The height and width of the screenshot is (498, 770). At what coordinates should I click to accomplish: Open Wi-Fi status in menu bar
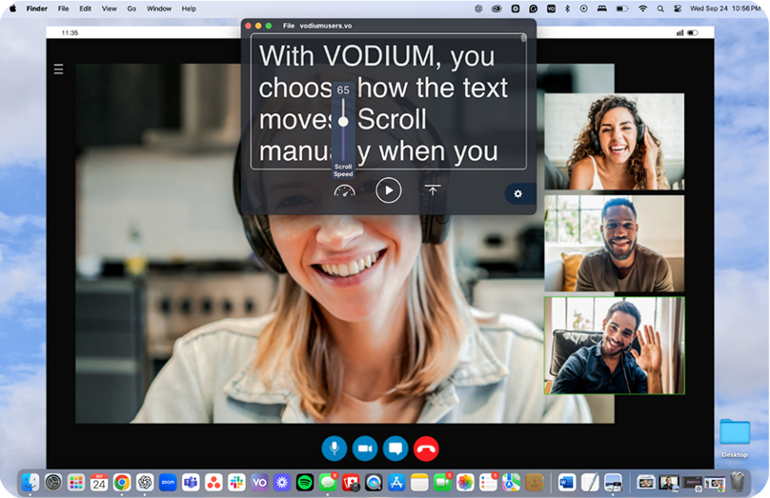pyautogui.click(x=642, y=9)
